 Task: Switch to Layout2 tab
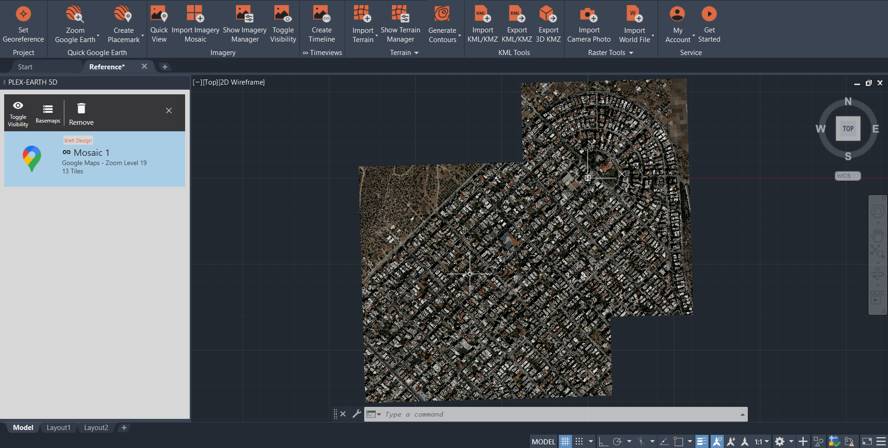[x=96, y=428]
